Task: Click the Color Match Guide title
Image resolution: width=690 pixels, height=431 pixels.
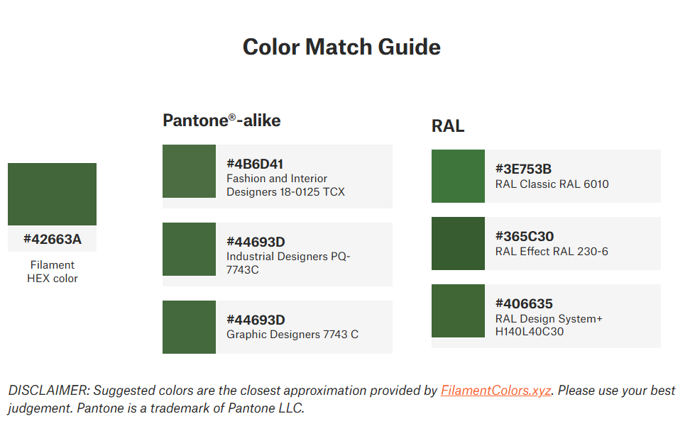Action: click(x=341, y=47)
